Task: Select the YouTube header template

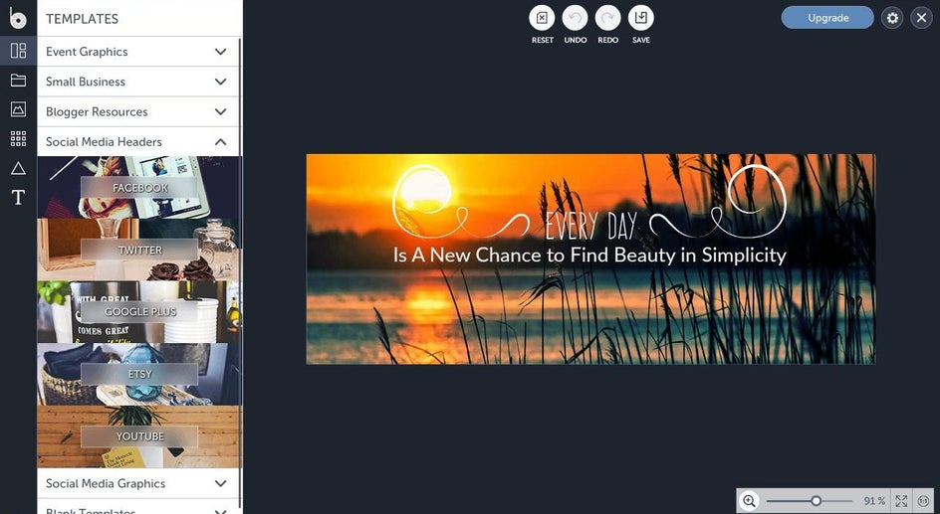Action: pyautogui.click(x=139, y=436)
